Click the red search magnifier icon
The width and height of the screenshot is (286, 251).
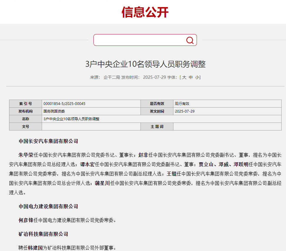[x=190, y=40]
